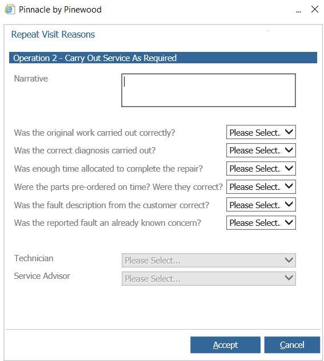
Task: Open 'parts pre-ordered on time' dropdown
Action: coord(261,186)
